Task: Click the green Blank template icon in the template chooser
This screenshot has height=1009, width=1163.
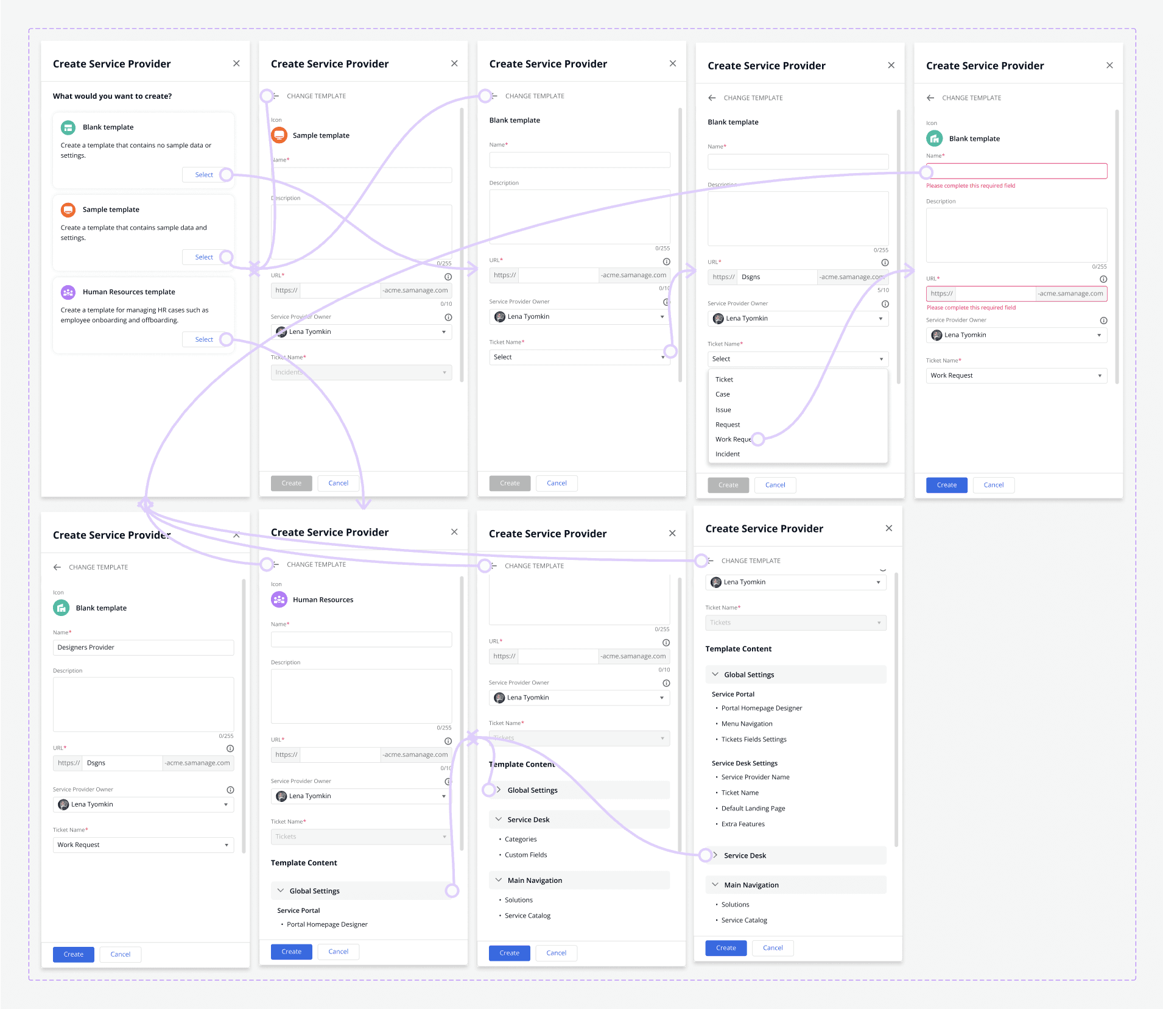Action: pyautogui.click(x=68, y=127)
